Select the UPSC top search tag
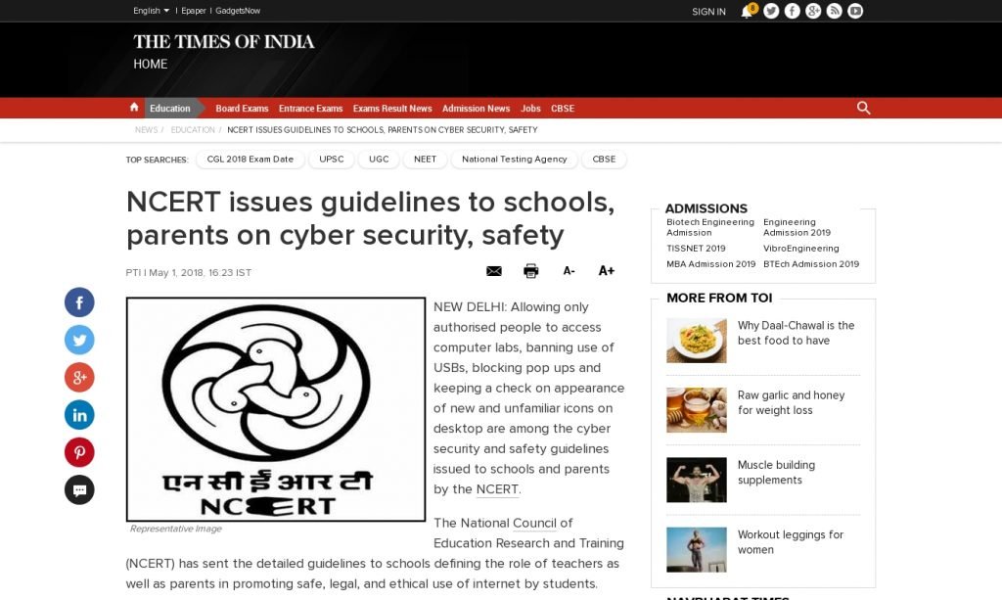Image resolution: width=1002 pixels, height=600 pixels. tap(332, 160)
